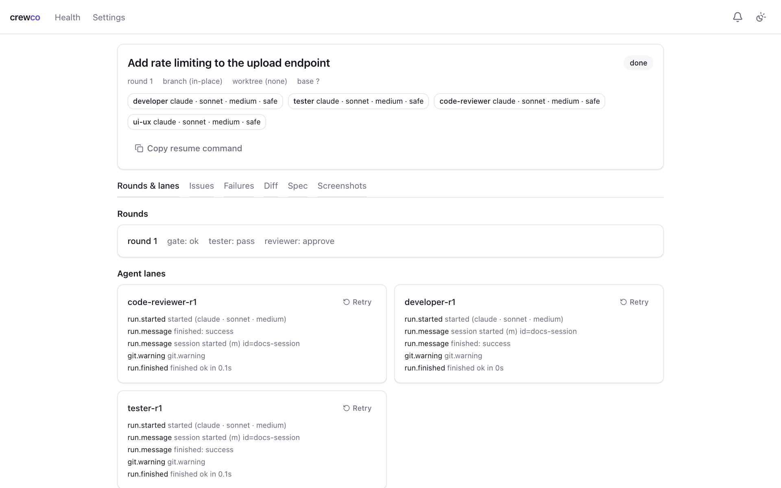Click the retry icon on developer-r1 lane

[624, 302]
